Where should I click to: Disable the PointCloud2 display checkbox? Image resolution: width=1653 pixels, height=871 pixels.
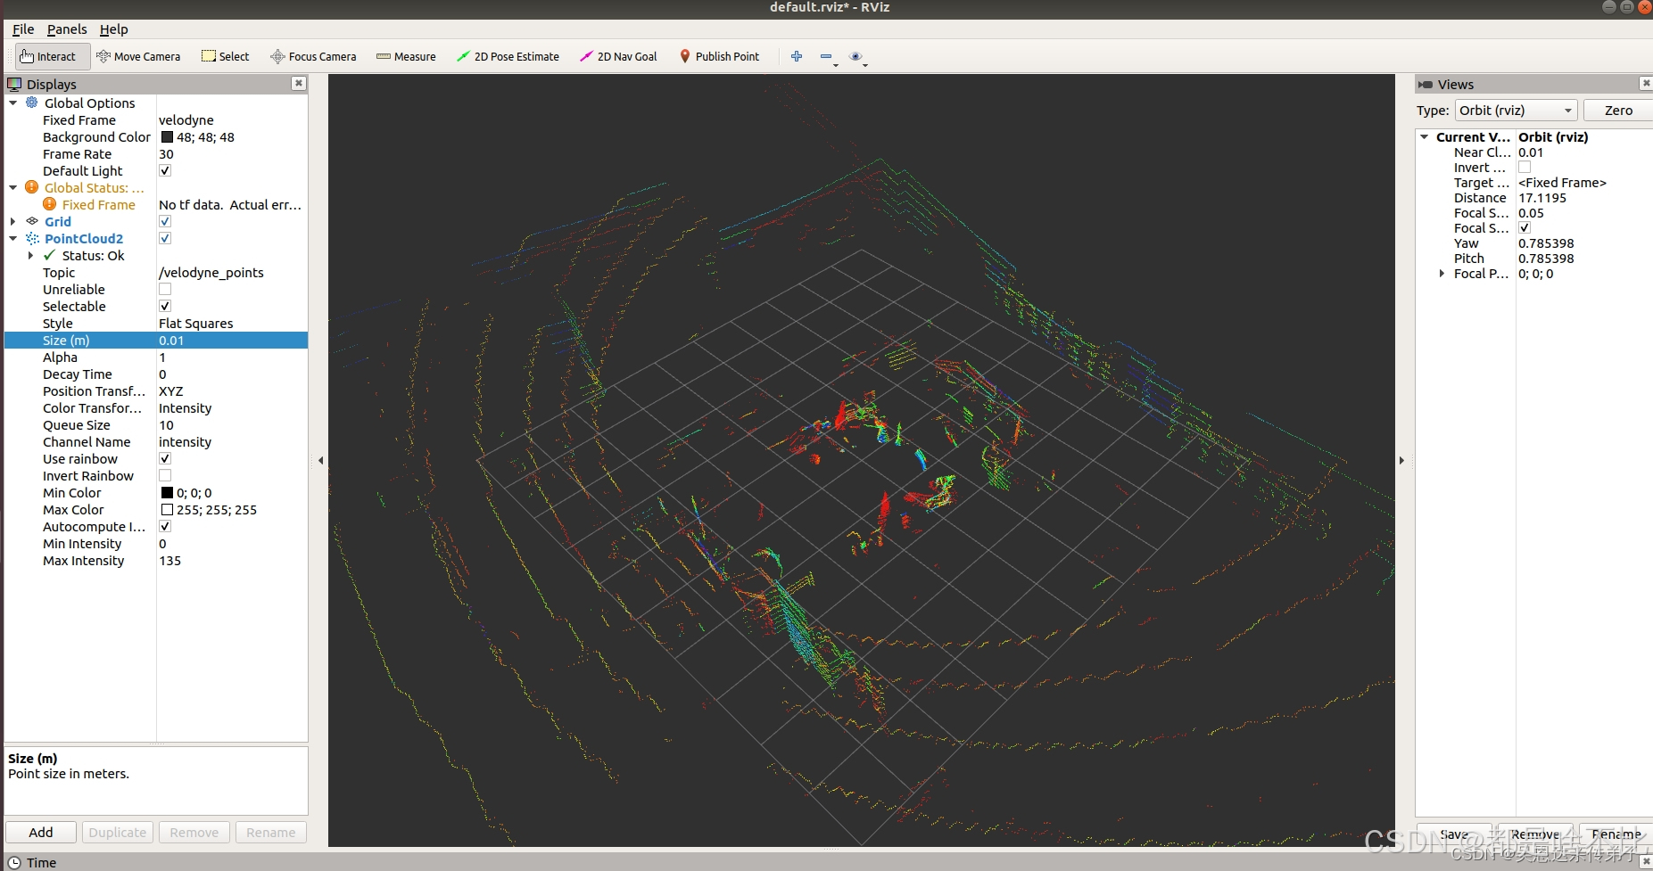(165, 238)
